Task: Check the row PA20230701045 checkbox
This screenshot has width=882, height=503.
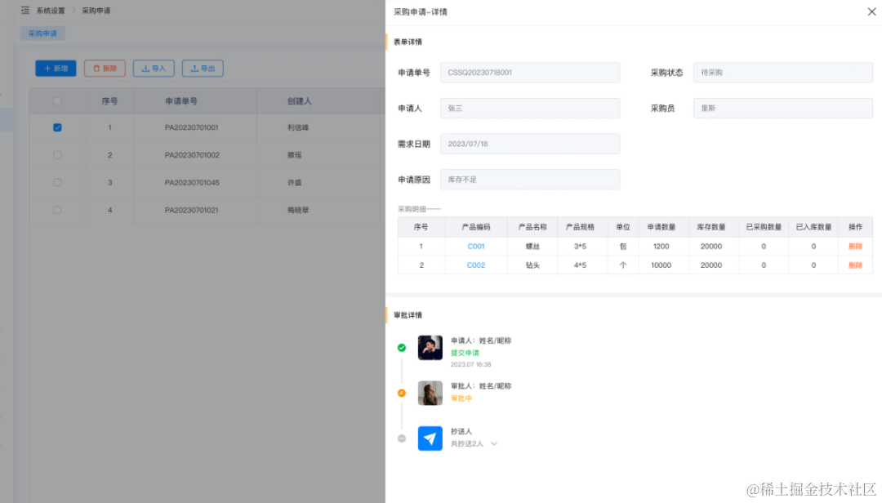Action: (57, 182)
